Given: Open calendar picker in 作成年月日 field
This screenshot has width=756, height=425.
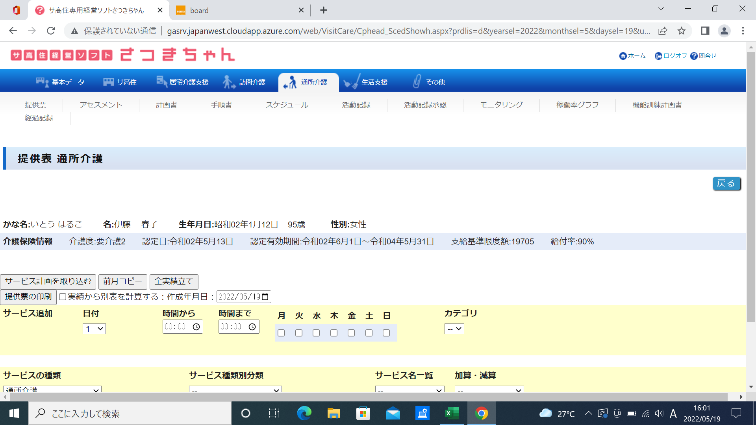Looking at the screenshot, I should tap(265, 296).
